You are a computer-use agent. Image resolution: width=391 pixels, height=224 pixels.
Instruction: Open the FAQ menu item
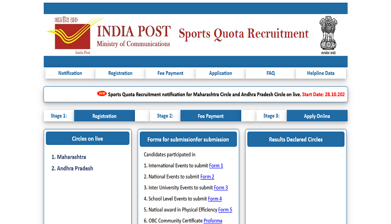[x=270, y=73]
